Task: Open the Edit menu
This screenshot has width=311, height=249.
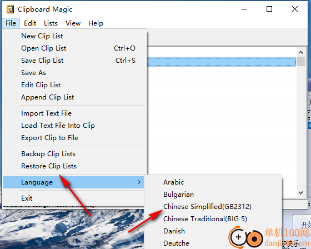Action: tap(30, 23)
